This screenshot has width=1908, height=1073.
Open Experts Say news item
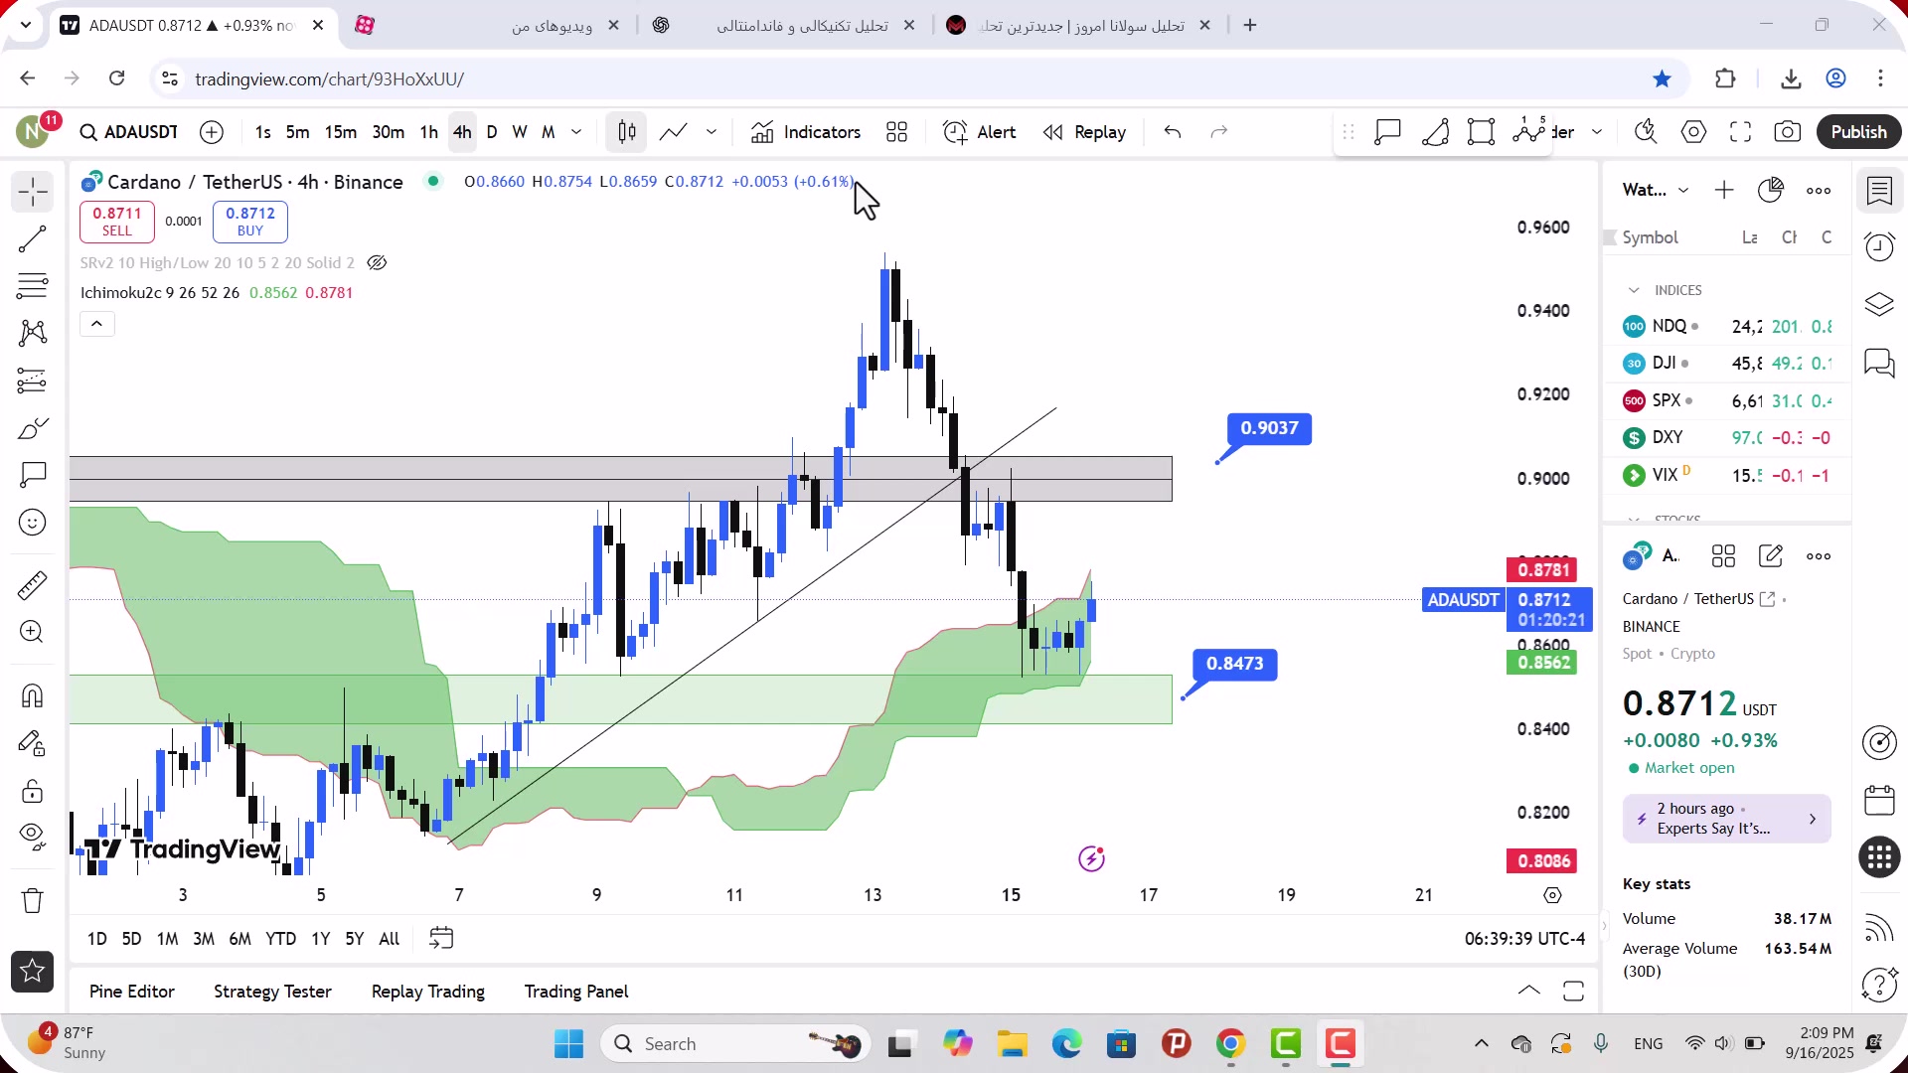tap(1726, 819)
